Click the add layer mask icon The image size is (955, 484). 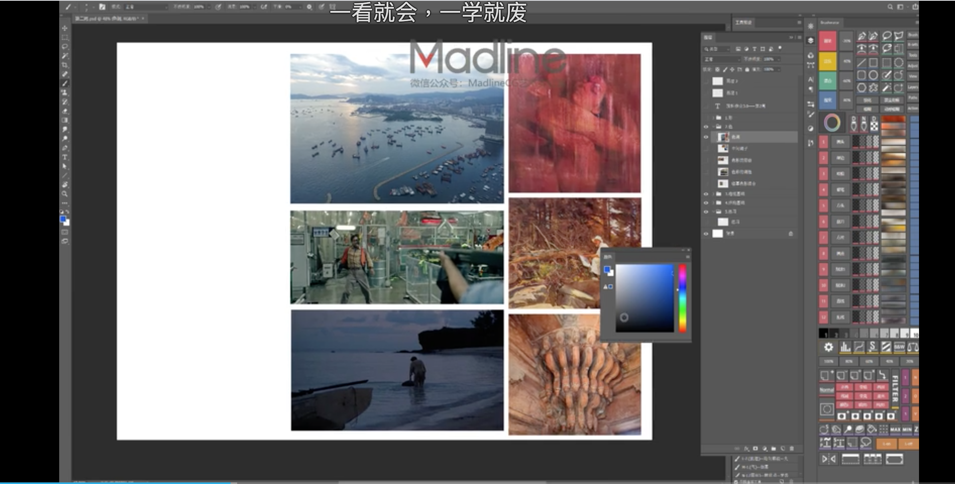click(x=755, y=449)
